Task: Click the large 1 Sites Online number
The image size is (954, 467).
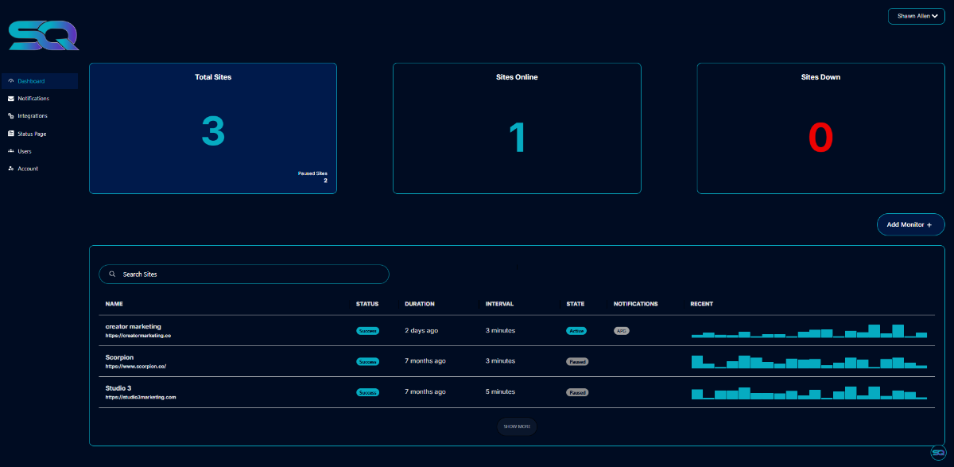Action: pyautogui.click(x=518, y=138)
